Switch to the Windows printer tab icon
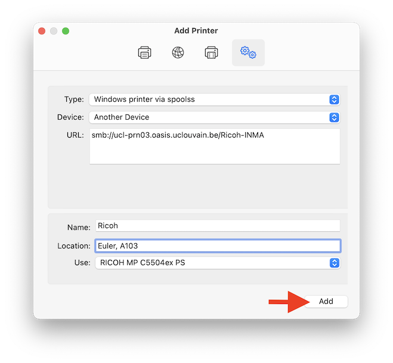This screenshot has height=363, width=393. [211, 52]
